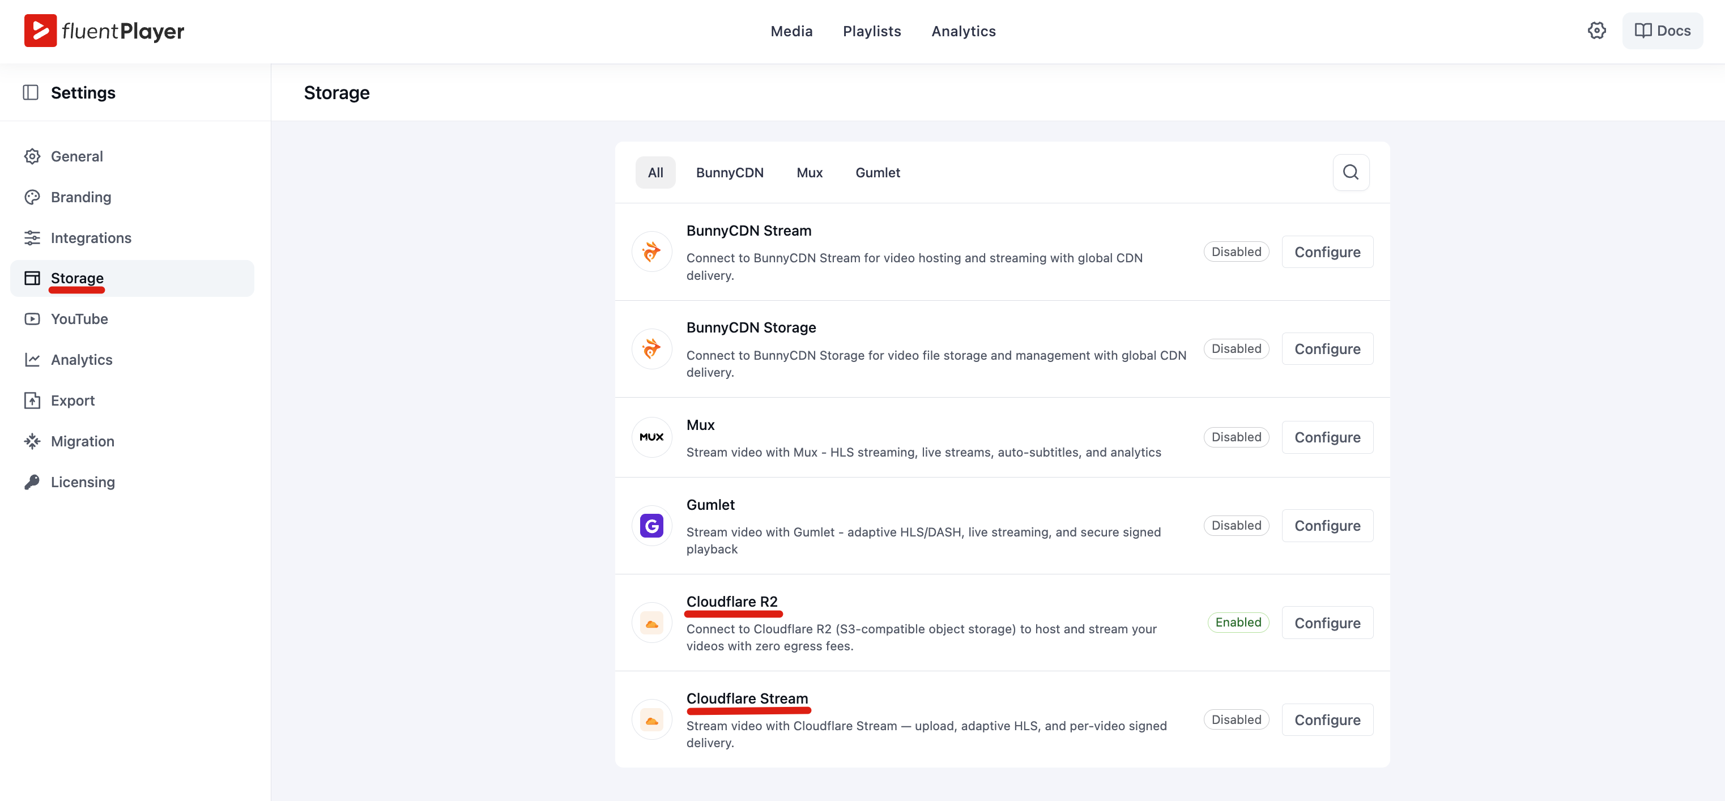Click the Mux title text
This screenshot has width=1725, height=801.
pyautogui.click(x=700, y=425)
